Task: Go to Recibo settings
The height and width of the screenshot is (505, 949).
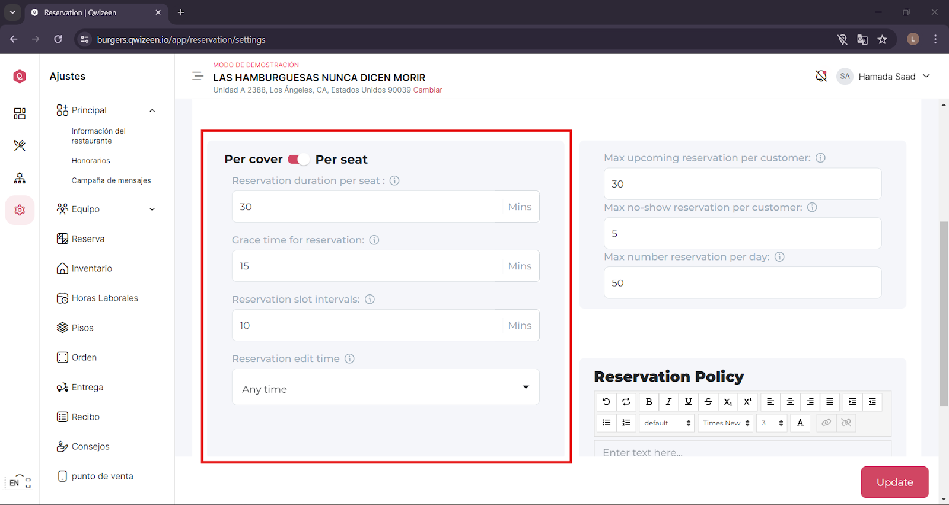Action: coord(78,417)
